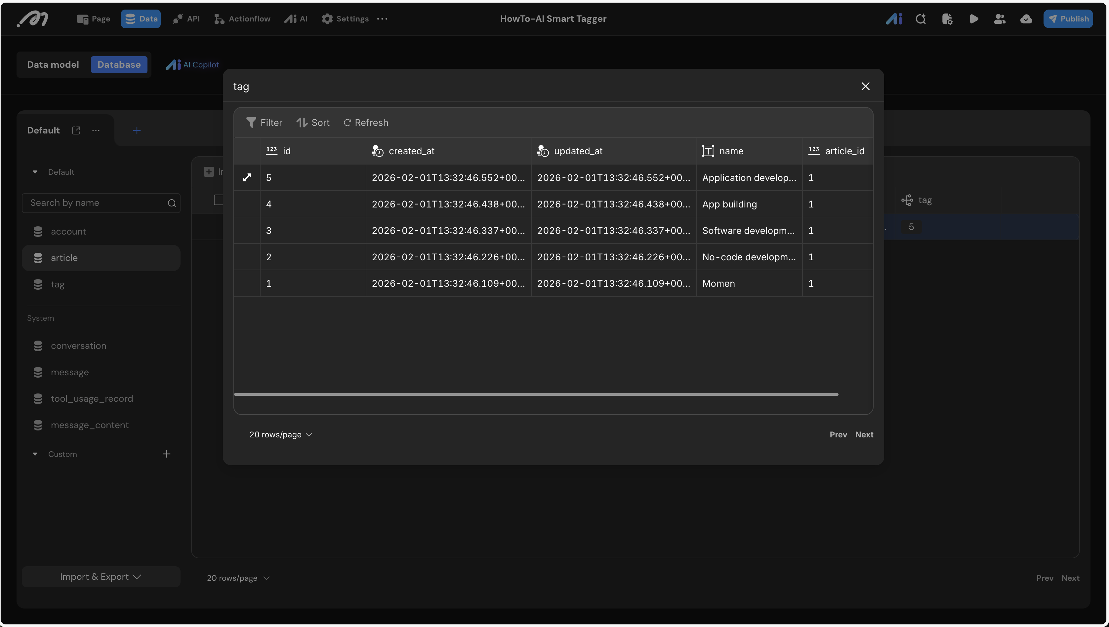Click the horizontal scrollbar in the tag table
The width and height of the screenshot is (1109, 627).
[536, 394]
